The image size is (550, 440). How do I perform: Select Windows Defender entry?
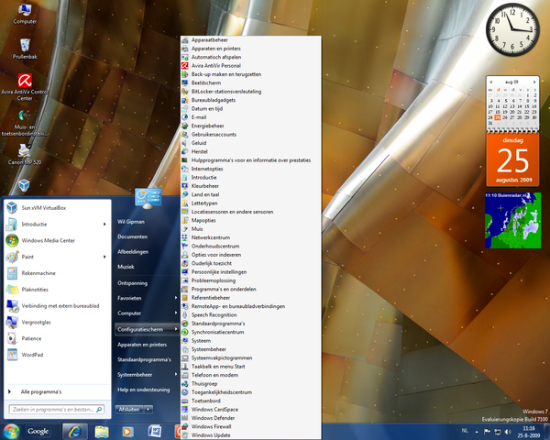[x=251, y=418]
